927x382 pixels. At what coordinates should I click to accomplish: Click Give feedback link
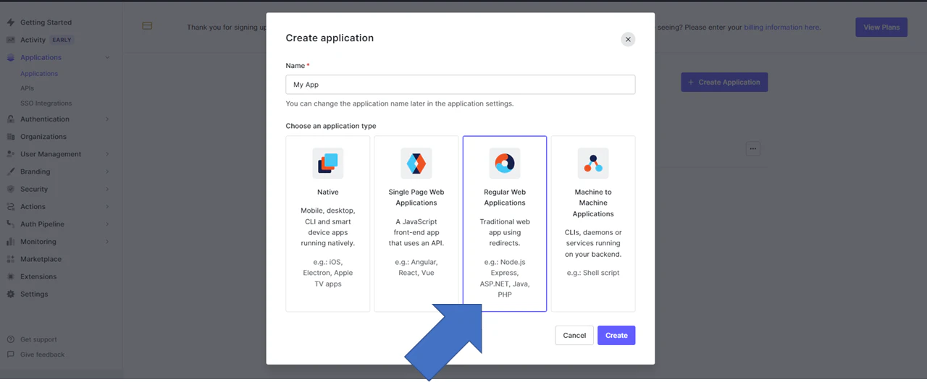42,355
